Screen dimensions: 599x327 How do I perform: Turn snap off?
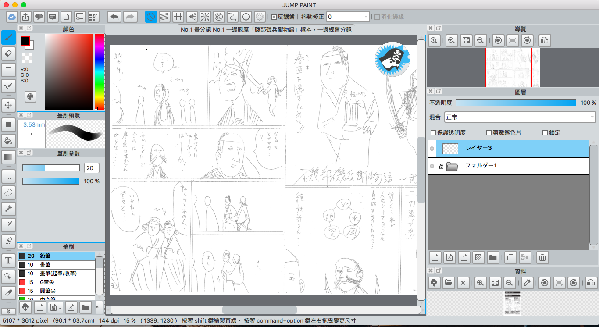click(151, 17)
